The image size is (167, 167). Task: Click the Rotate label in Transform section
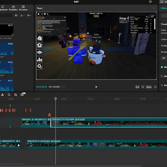(164, 52)
